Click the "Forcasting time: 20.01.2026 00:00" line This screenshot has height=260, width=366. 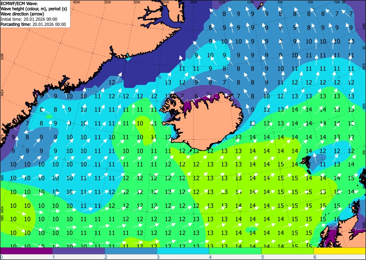point(34,24)
